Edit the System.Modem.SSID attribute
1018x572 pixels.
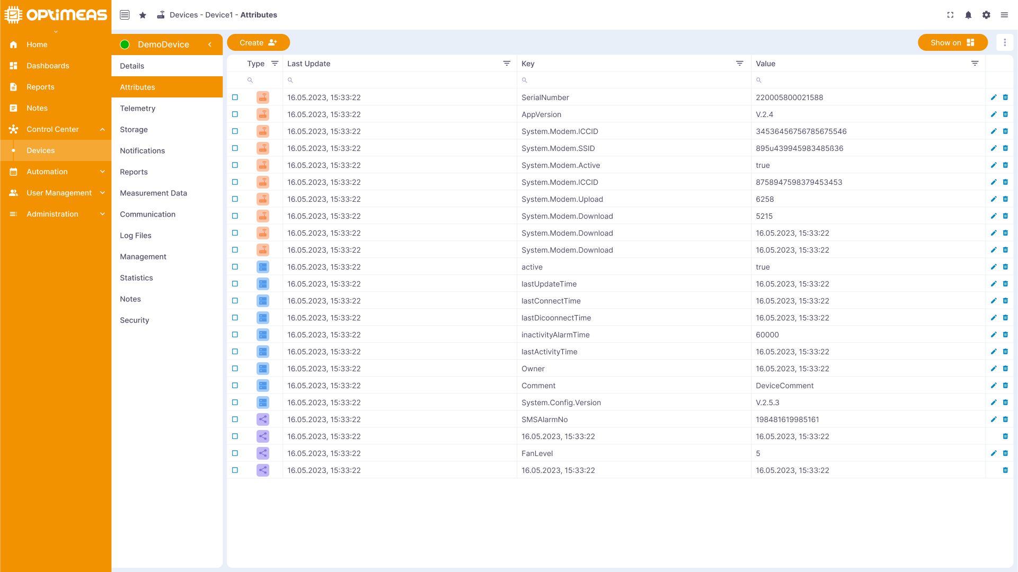pos(994,148)
